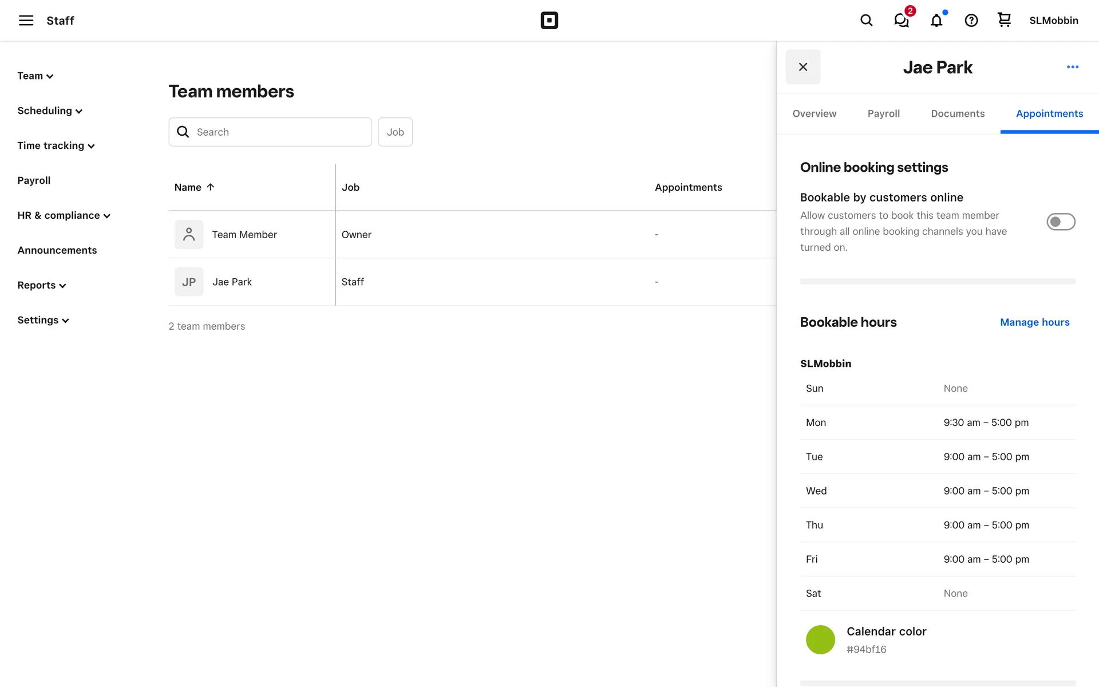This screenshot has height=687, width=1099.
Task: Open the help question mark icon
Action: 971,21
